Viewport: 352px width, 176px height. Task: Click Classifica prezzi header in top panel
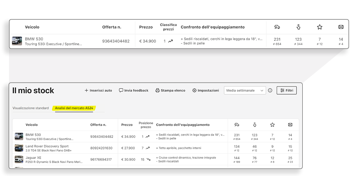pos(168,27)
